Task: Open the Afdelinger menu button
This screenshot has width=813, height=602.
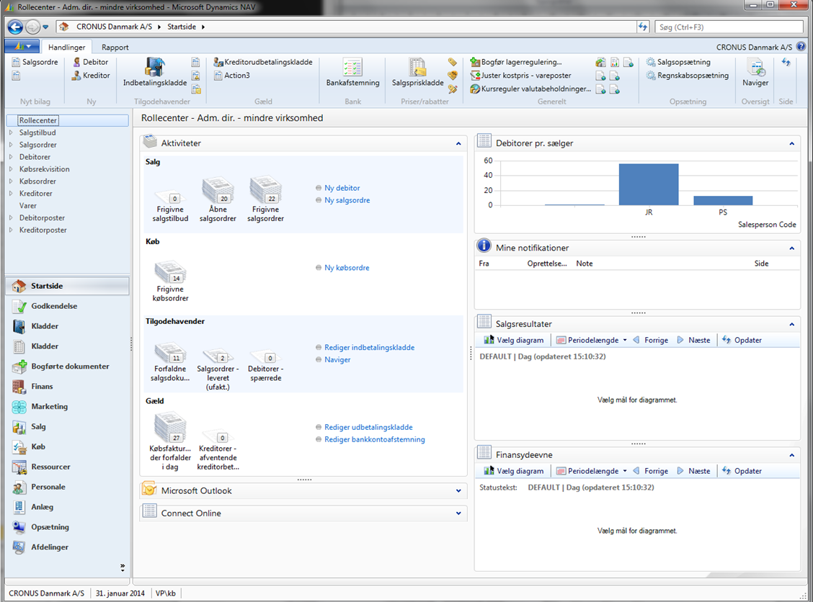Action: click(68, 547)
